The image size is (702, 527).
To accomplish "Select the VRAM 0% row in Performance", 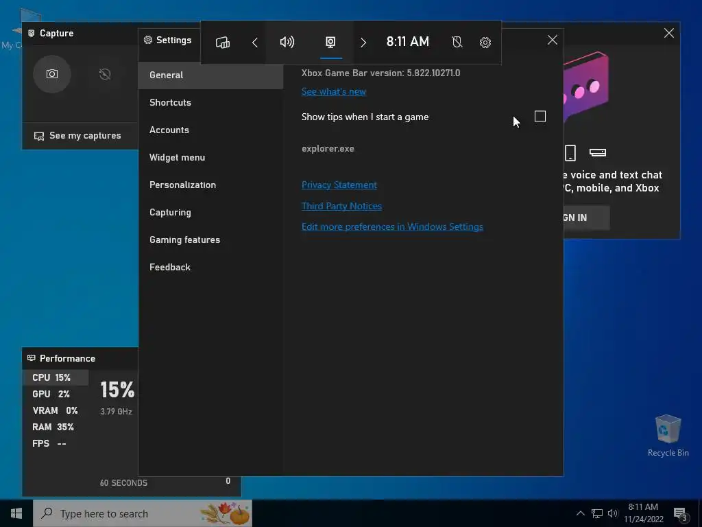I will 56,410.
